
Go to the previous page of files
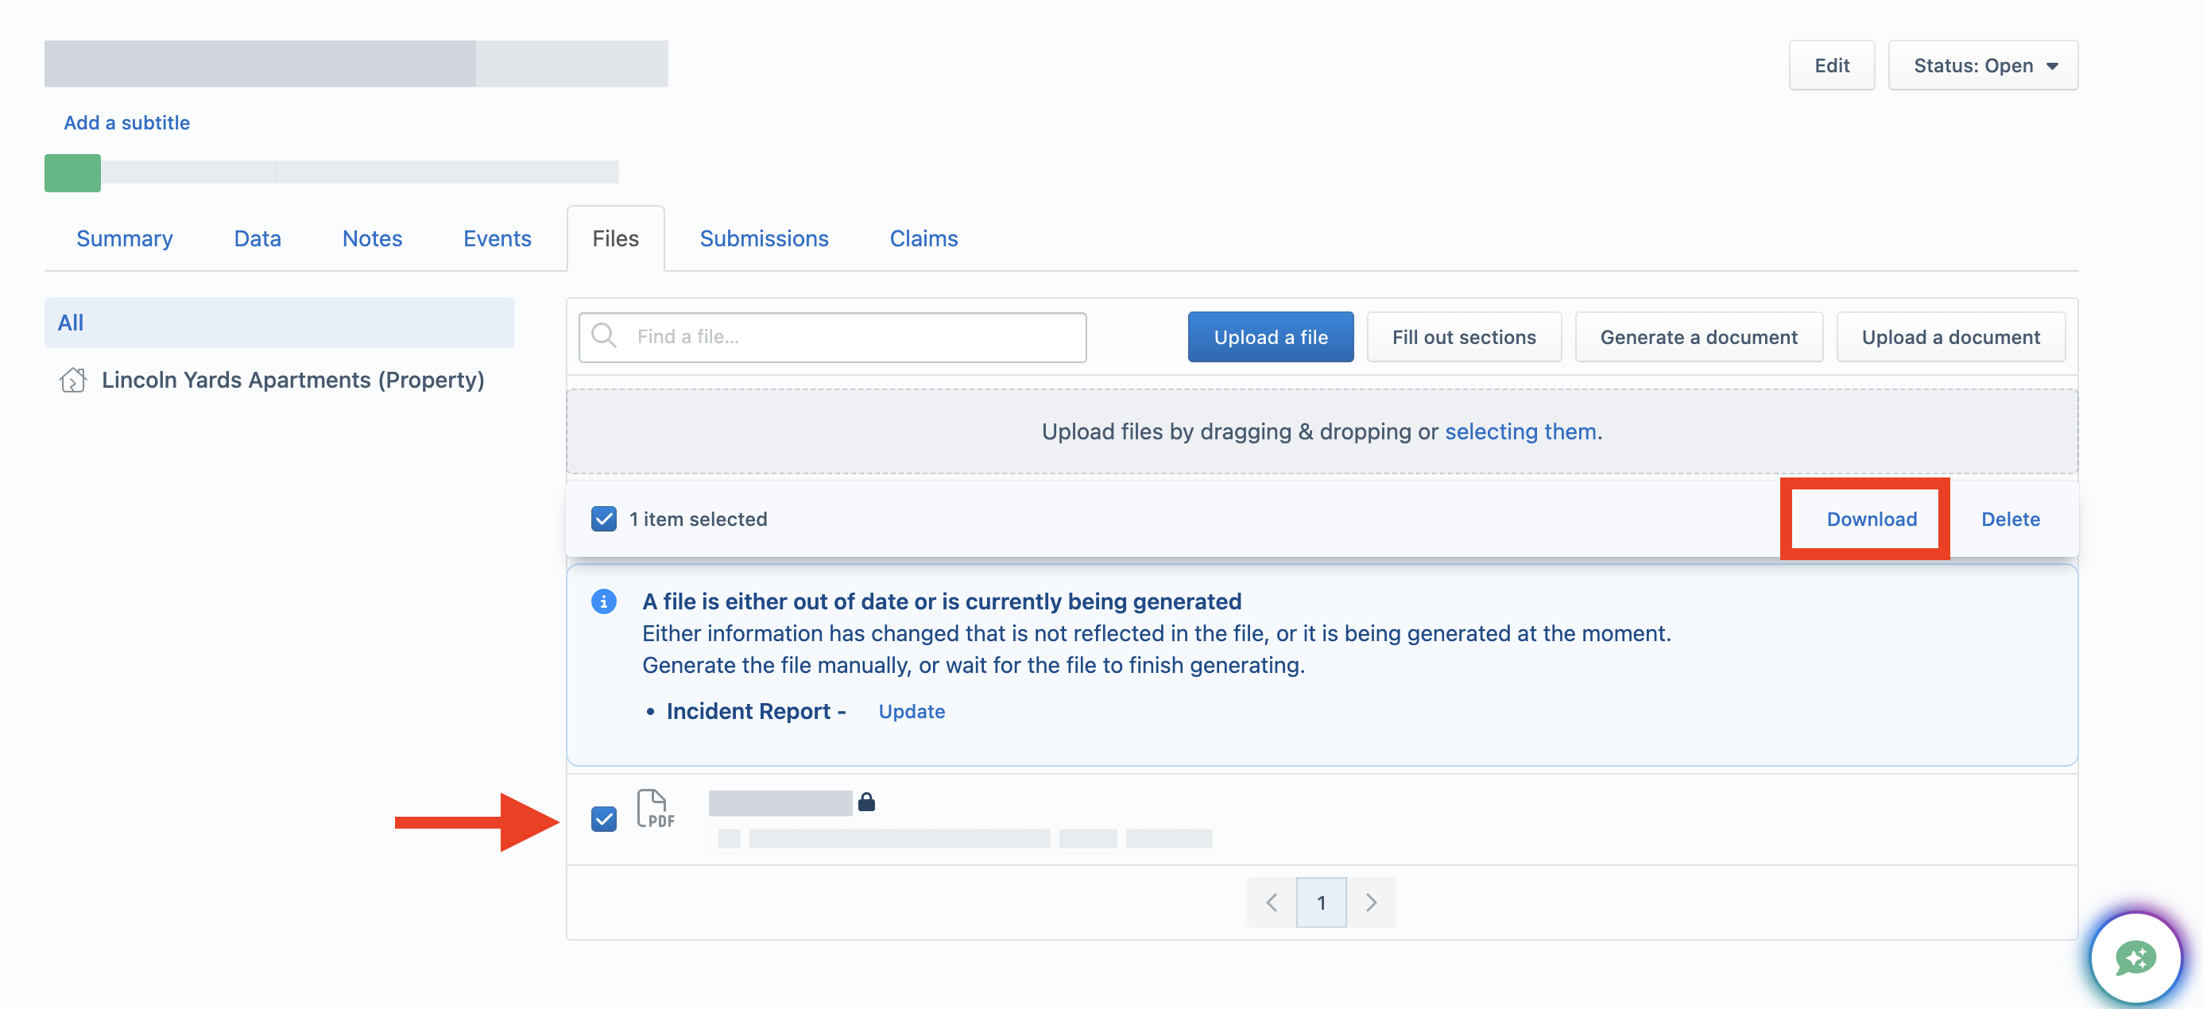click(x=1271, y=902)
